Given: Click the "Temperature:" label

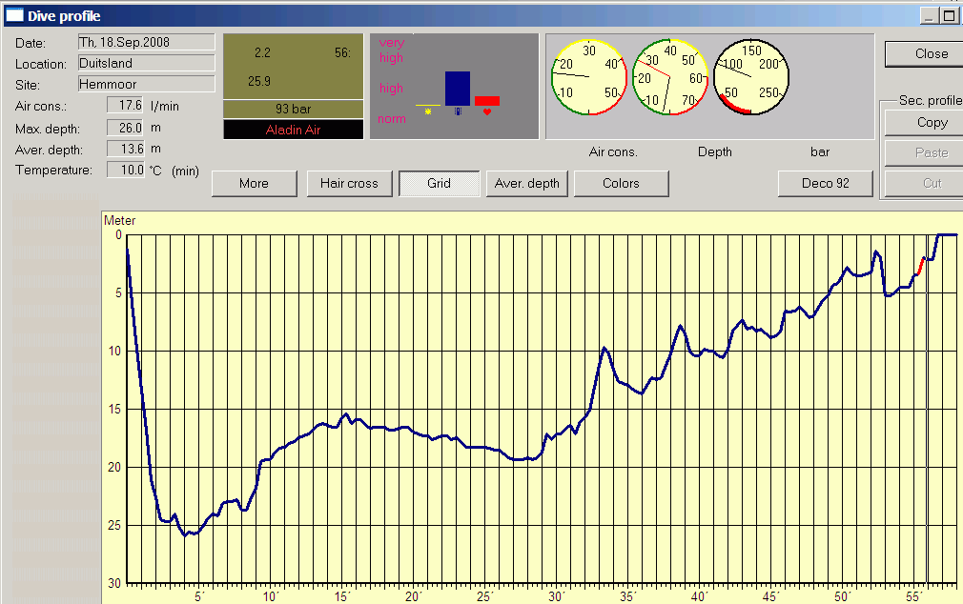Looking at the screenshot, I should (x=54, y=170).
